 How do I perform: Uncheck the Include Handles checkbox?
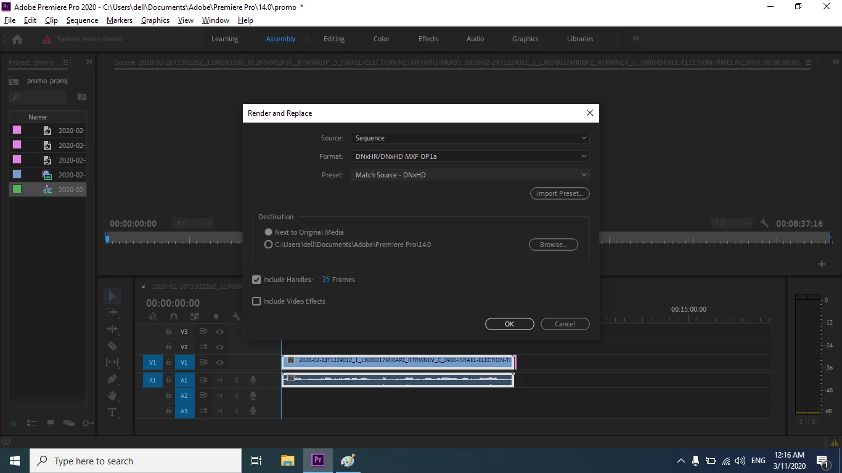pyautogui.click(x=256, y=280)
